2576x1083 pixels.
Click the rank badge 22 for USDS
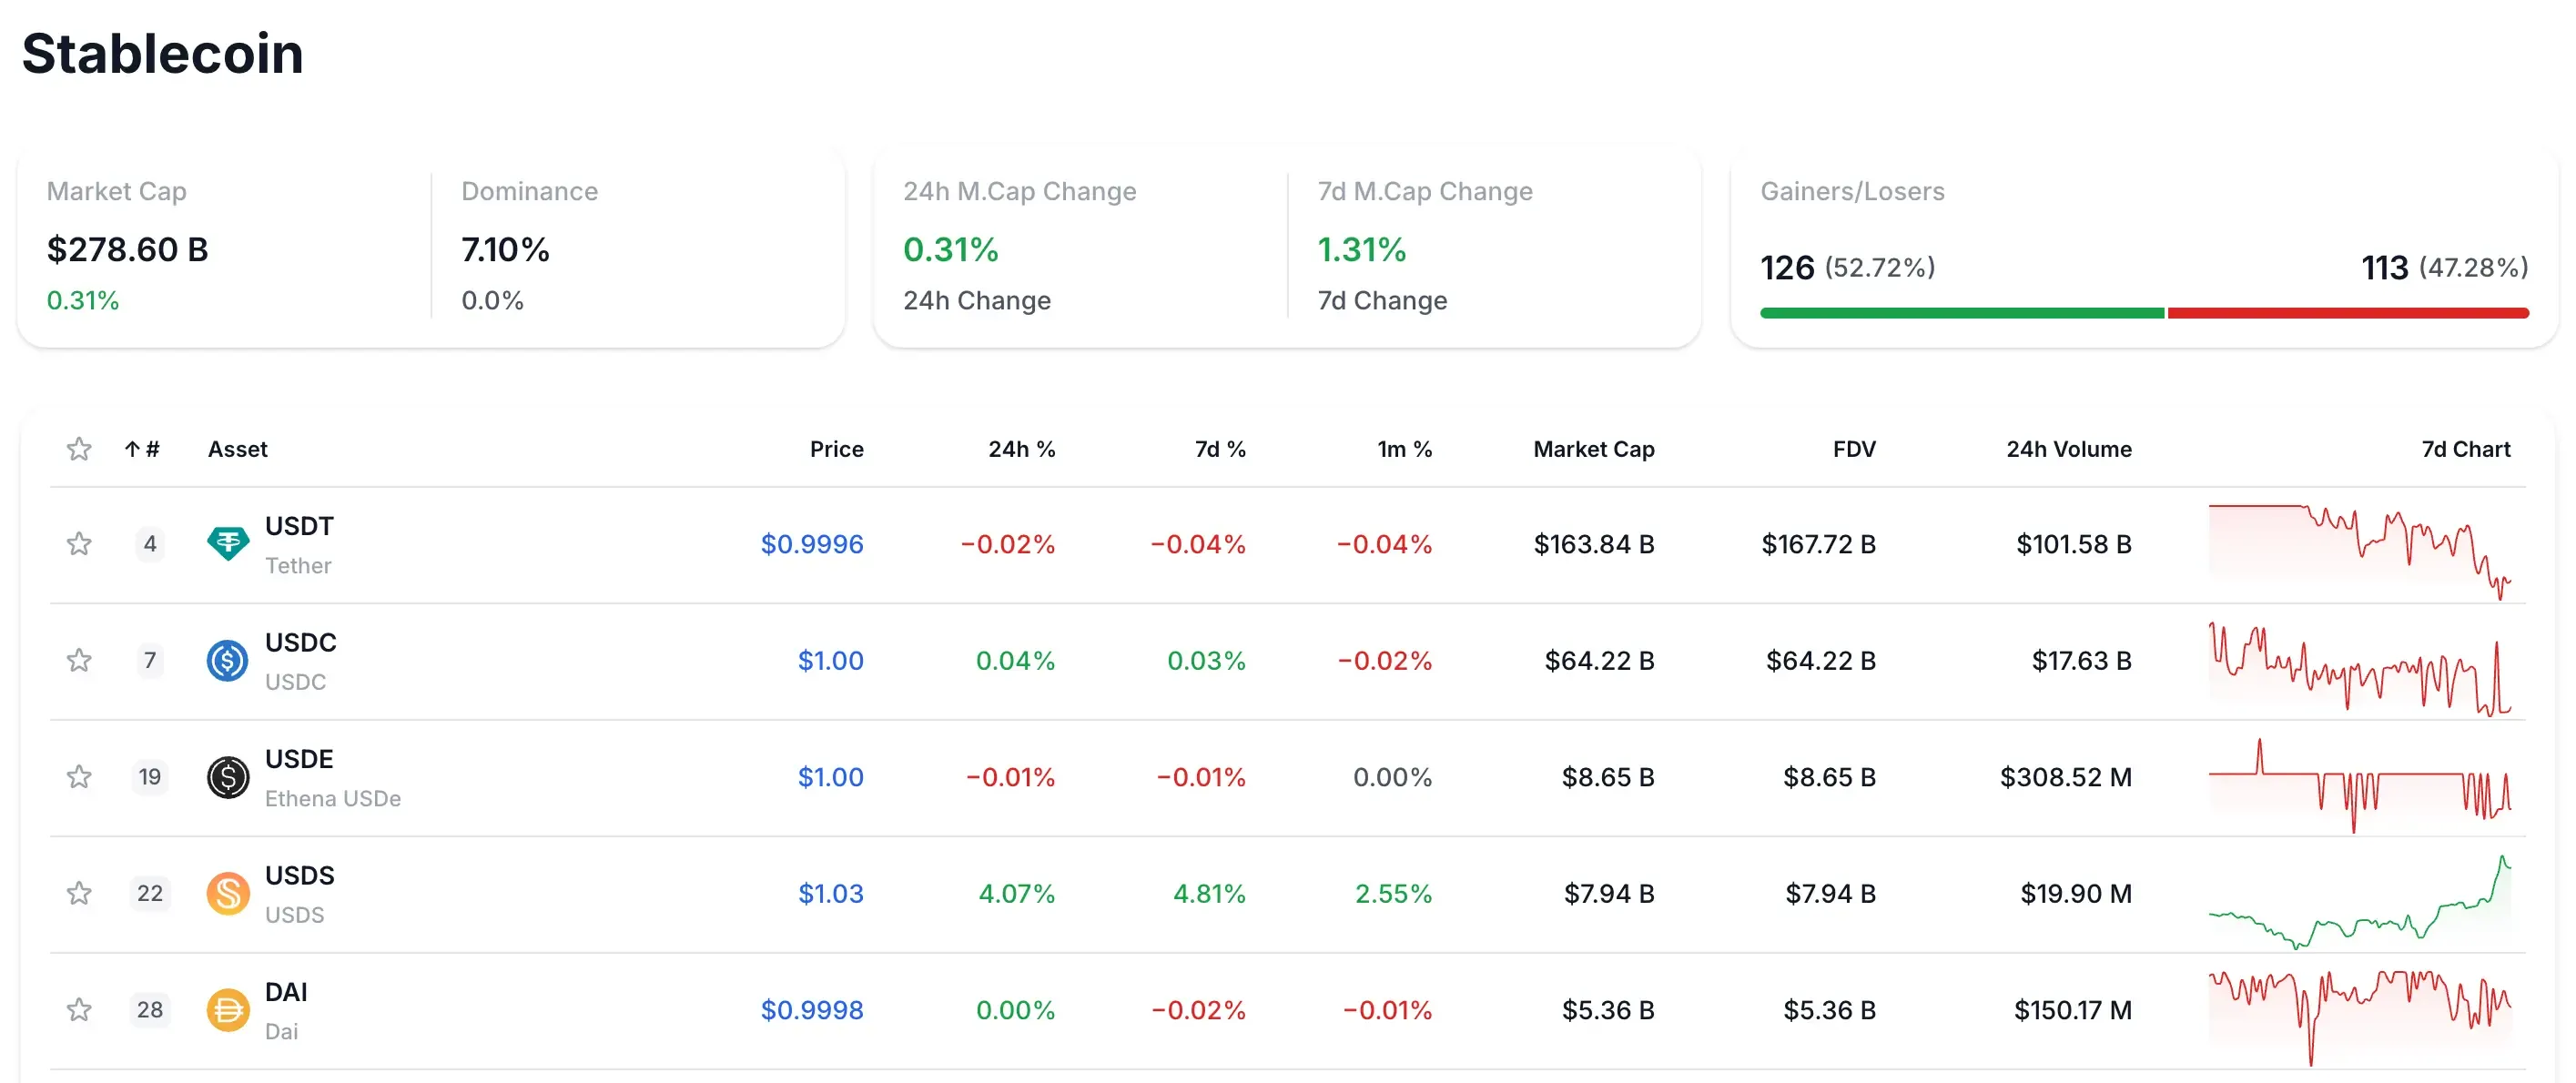150,893
